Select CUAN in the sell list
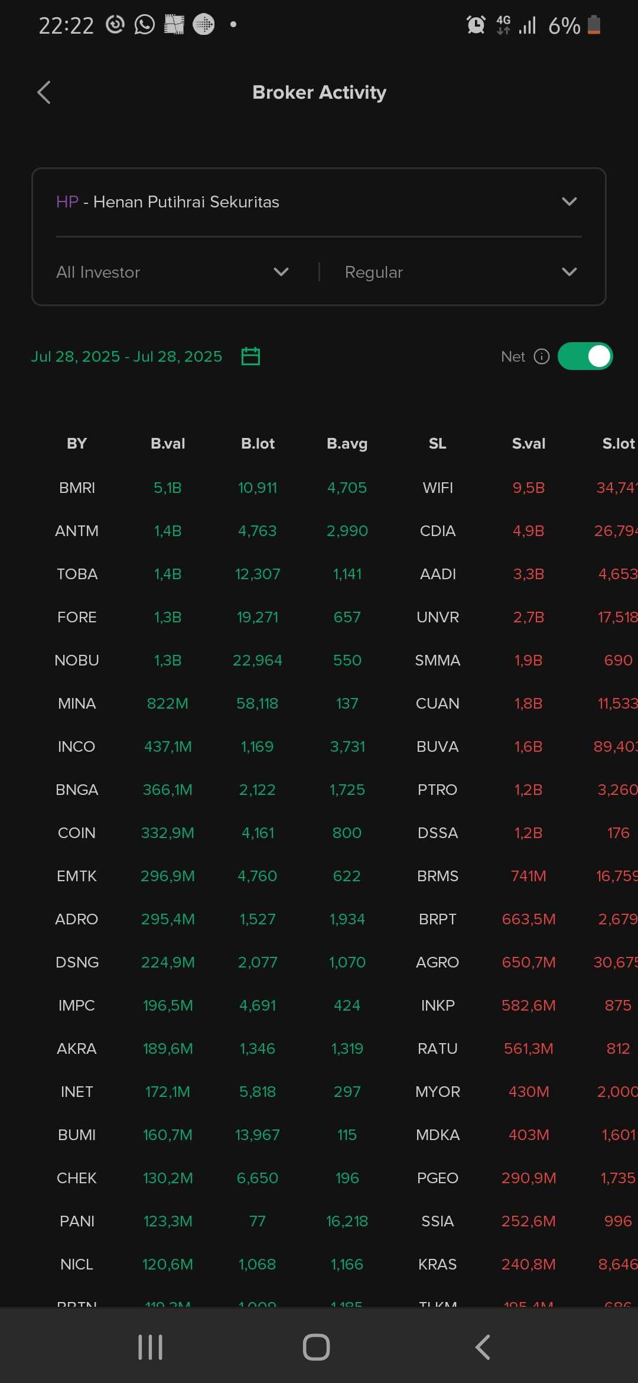Viewport: 638px width, 1383px height. pos(438,703)
